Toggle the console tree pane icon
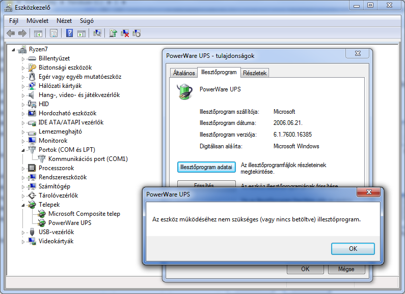Viewport: 405px width, 294px height. pyautogui.click(x=38, y=33)
